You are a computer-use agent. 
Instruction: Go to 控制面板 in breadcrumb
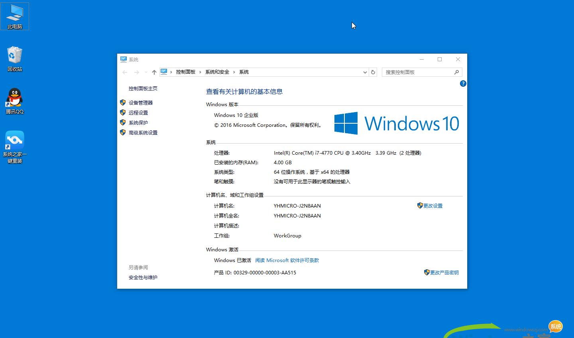click(186, 72)
